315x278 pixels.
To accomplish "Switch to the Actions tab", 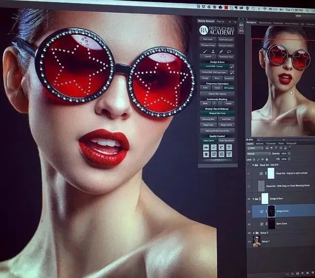I will (x=259, y=144).
